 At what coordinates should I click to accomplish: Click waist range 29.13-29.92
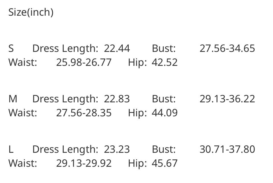[x=84, y=163]
